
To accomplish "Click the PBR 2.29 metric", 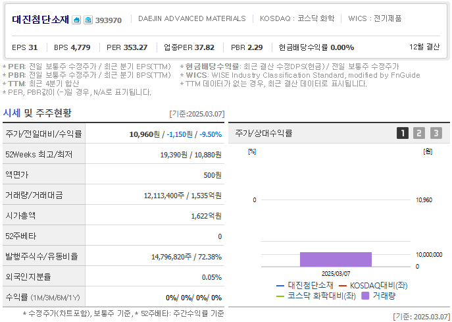I will [x=247, y=47].
